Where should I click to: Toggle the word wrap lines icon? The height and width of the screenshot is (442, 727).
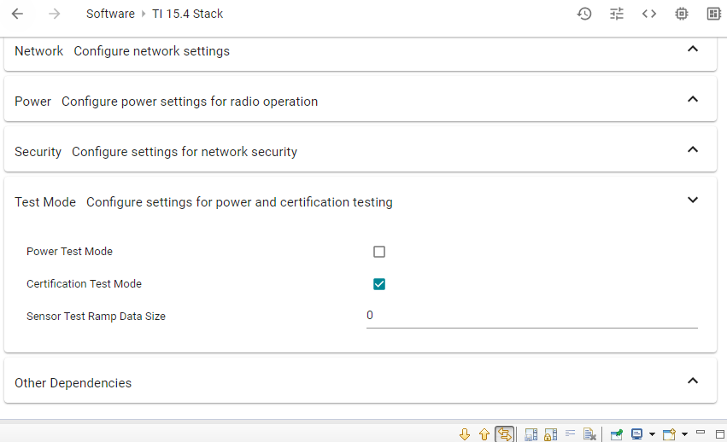tap(570, 433)
